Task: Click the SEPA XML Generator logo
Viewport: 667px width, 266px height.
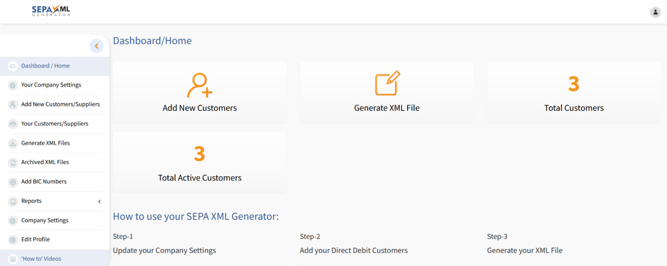Action: (51, 11)
